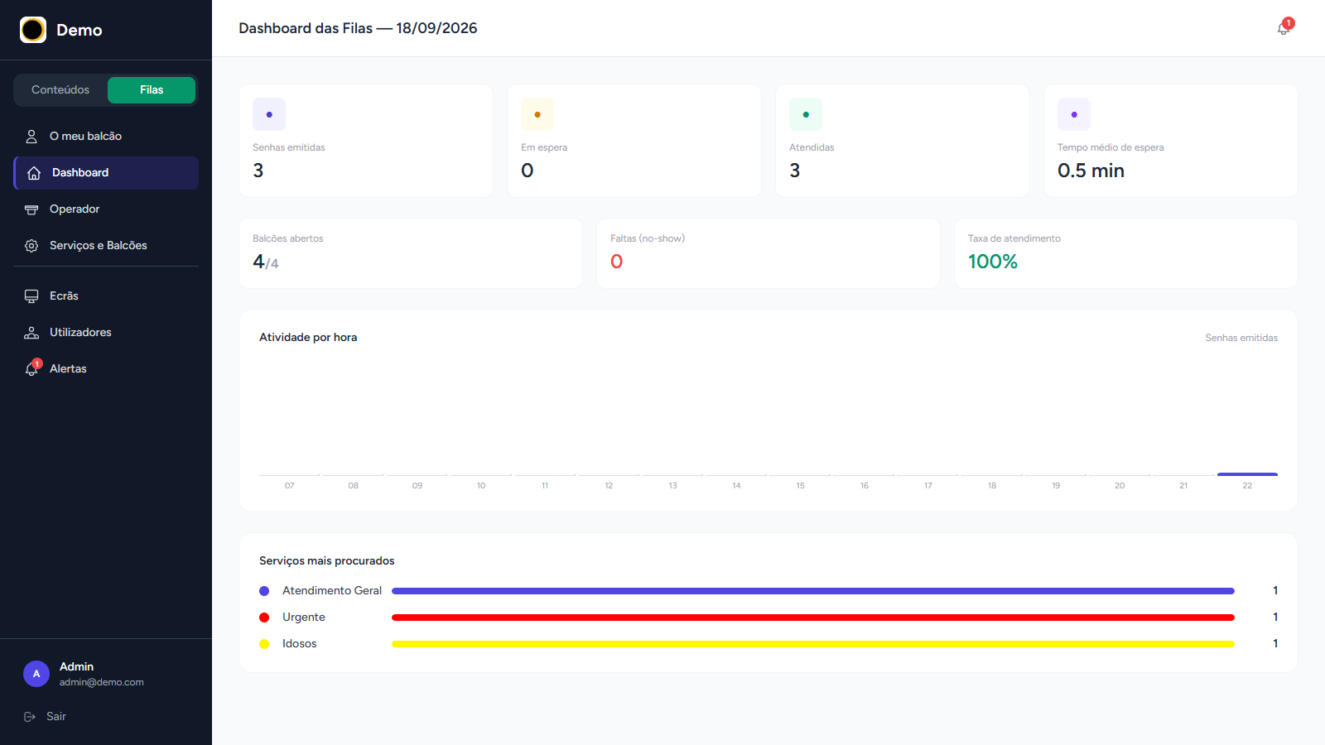The image size is (1325, 745).
Task: Click the Tempo médio de espera card icon
Action: coord(1074,114)
